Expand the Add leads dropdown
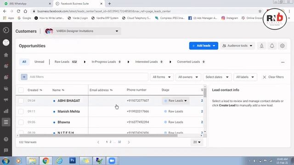 click(204, 46)
